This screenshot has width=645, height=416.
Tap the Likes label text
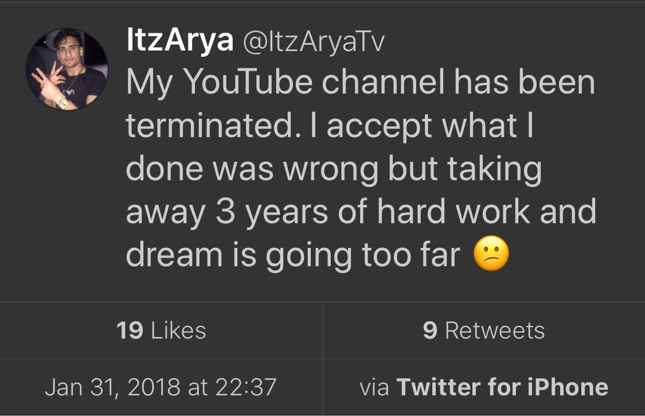coord(178,331)
